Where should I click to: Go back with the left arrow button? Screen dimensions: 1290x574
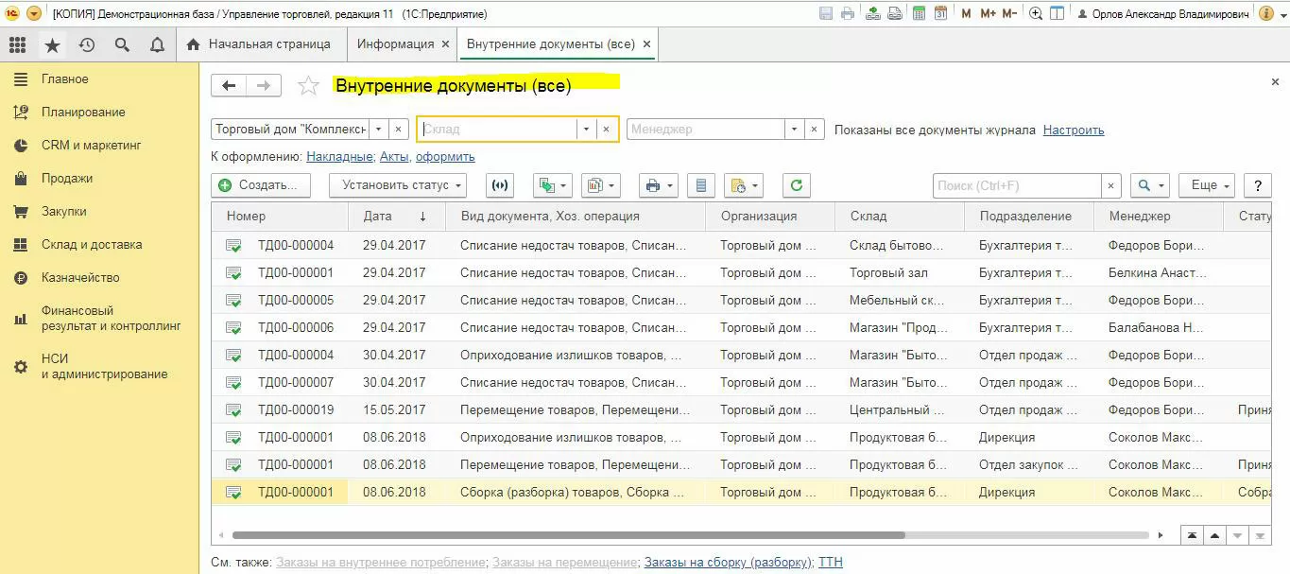229,85
